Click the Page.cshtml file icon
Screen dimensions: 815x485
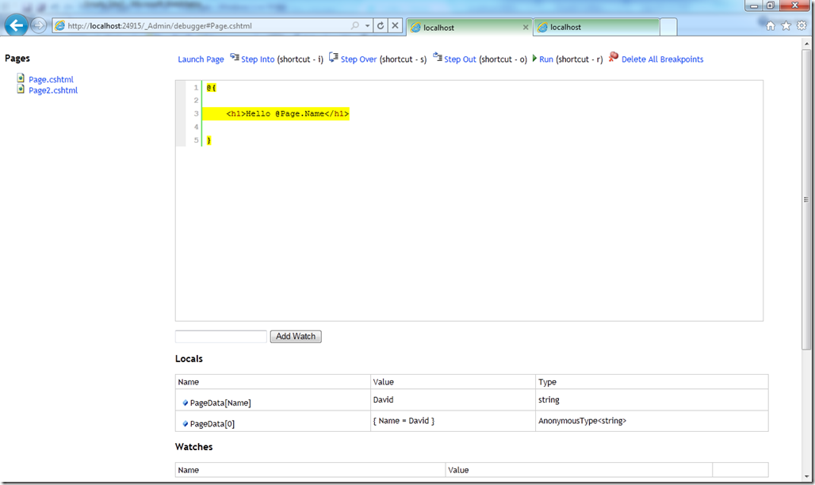[x=21, y=78]
